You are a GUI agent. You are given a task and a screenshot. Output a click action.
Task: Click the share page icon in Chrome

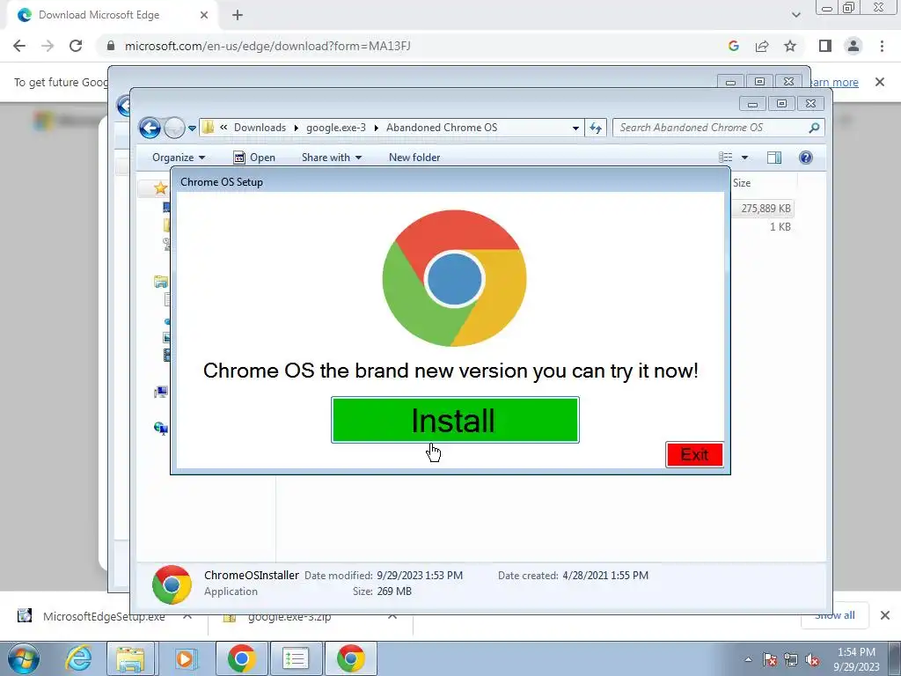pos(762,46)
